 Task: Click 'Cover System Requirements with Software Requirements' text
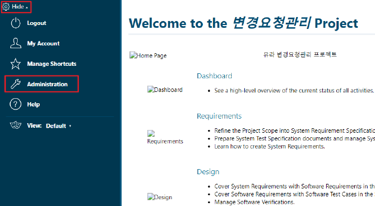(295, 186)
